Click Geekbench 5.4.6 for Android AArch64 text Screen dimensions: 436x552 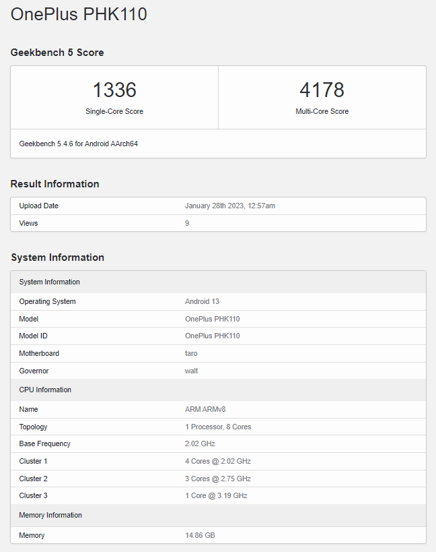[79, 144]
